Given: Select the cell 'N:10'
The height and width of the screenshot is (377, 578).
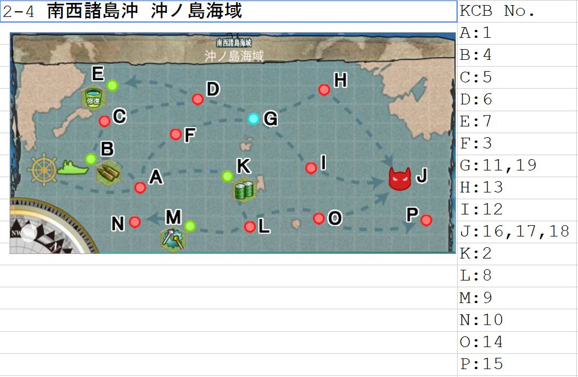Looking at the screenshot, I should 518,321.
